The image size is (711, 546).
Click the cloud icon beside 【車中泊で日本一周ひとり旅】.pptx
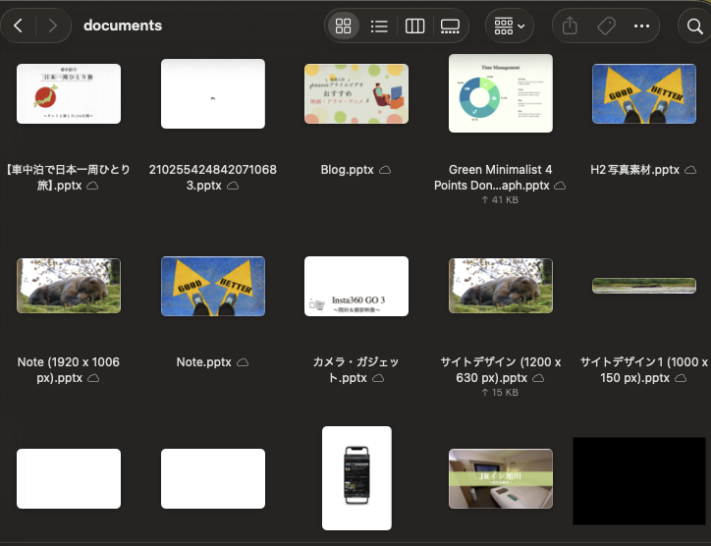point(92,186)
